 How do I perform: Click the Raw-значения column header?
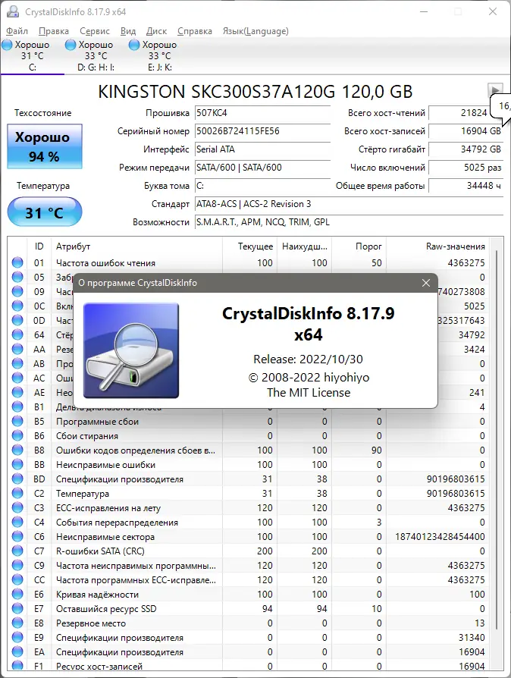[438, 246]
